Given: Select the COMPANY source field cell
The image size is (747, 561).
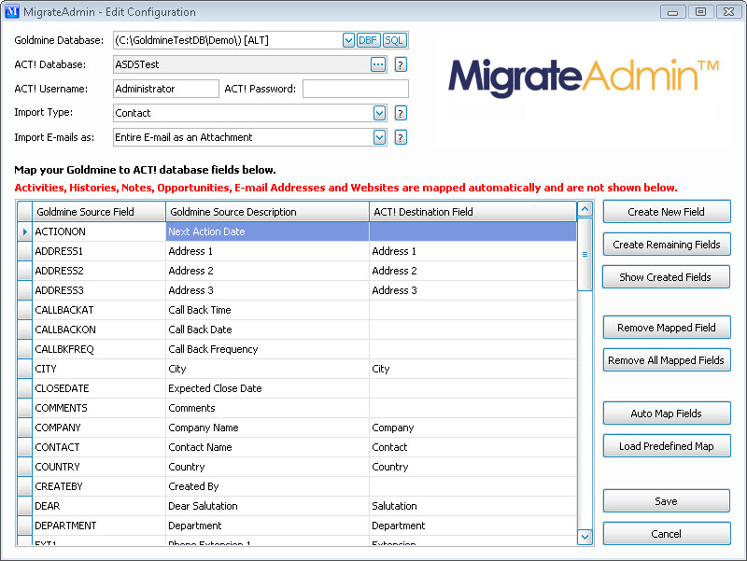Looking at the screenshot, I should [99, 428].
